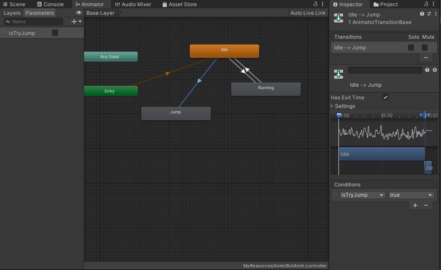Select Idle -> Jump row in Transitions list
441x270 pixels.
tap(384, 48)
